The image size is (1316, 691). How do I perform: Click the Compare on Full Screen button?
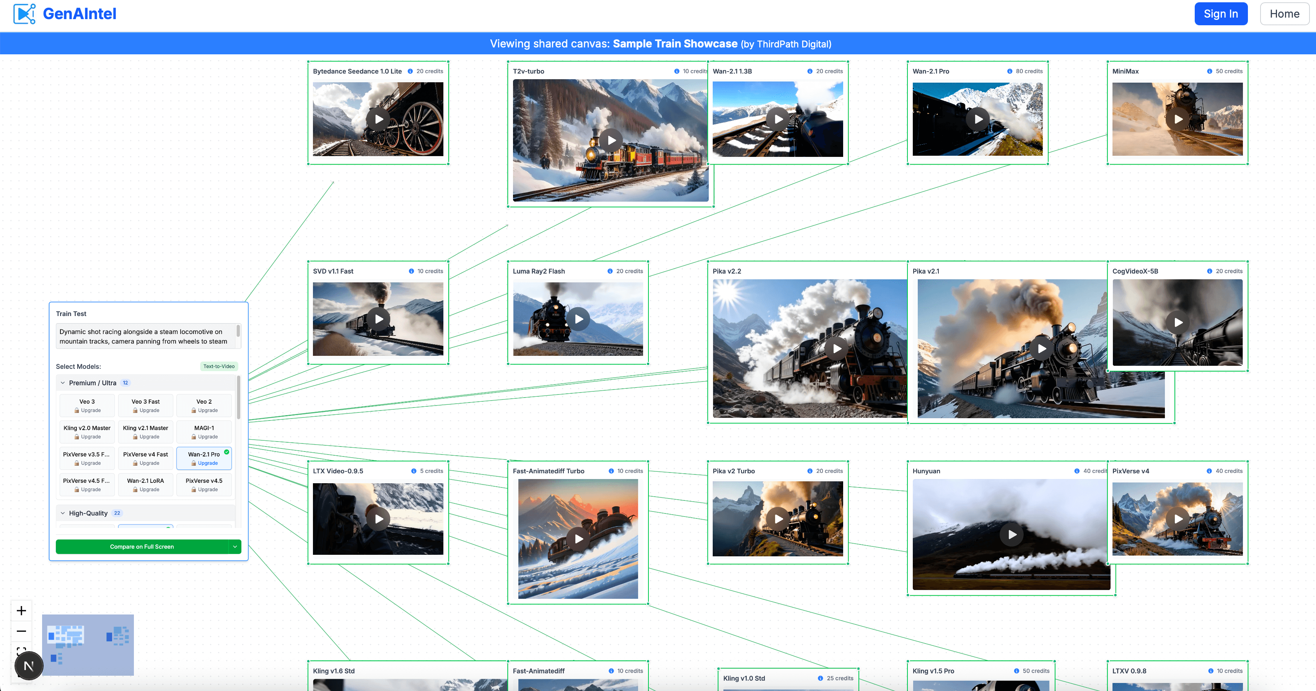click(x=142, y=546)
